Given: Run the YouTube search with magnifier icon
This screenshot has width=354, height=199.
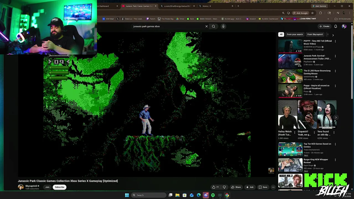Looking at the screenshot, I should click(x=214, y=26).
